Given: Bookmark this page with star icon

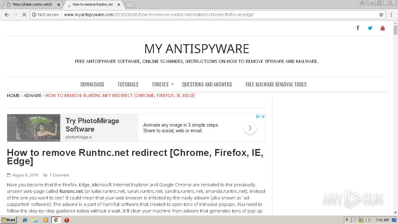Looking at the screenshot, I should (x=381, y=15).
